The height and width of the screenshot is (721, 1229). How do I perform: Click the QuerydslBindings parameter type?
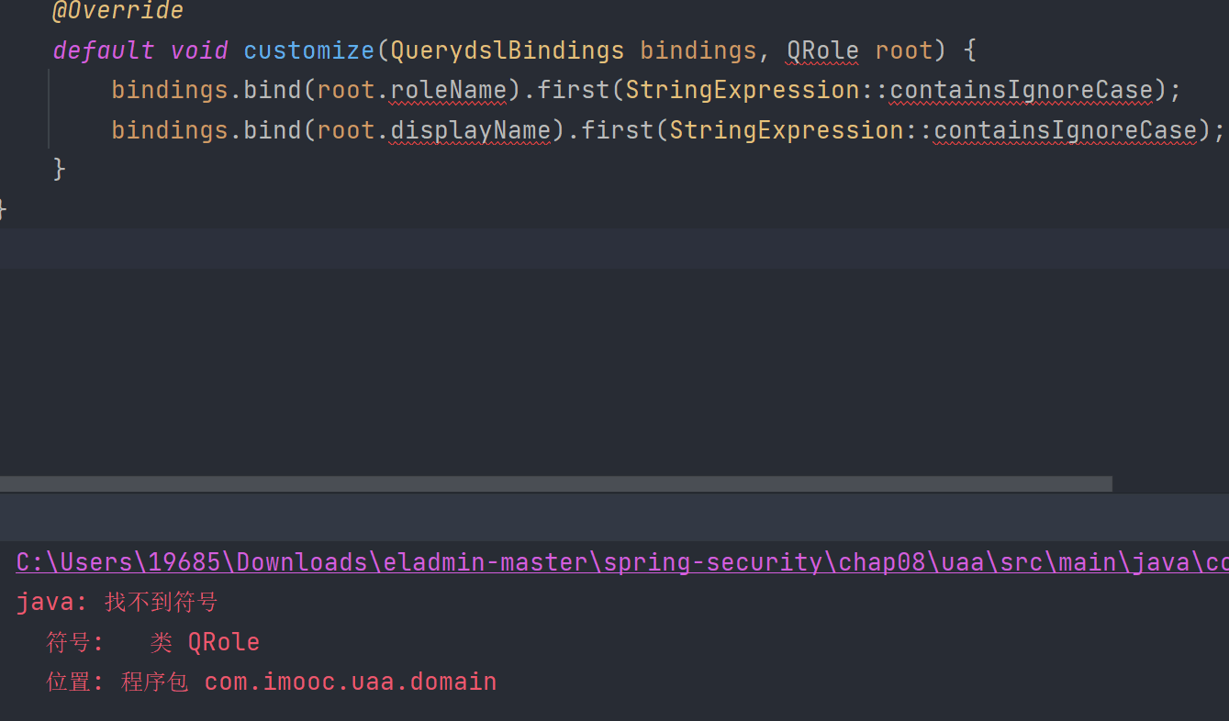(508, 50)
